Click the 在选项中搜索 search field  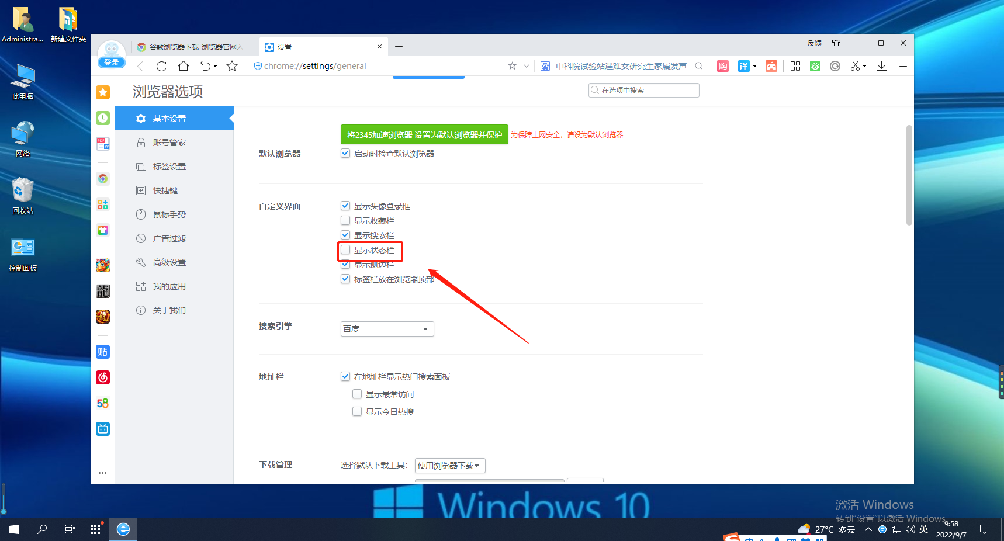click(x=644, y=90)
